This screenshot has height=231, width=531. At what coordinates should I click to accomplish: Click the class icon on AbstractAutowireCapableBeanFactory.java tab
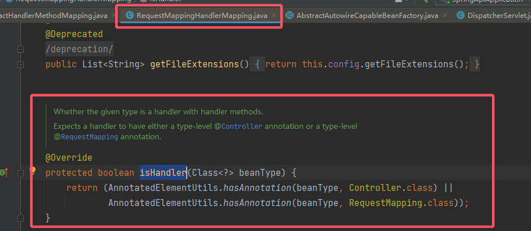coord(290,15)
